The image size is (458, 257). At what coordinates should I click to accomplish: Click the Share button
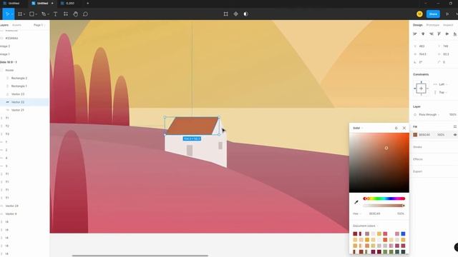click(433, 14)
